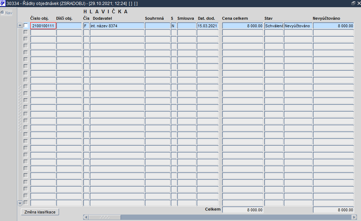The image size is (361, 221).
Task: Click Smlouva field of order 2100100111
Action: tap(187, 26)
